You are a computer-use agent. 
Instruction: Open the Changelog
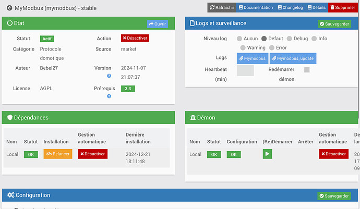click(x=290, y=8)
